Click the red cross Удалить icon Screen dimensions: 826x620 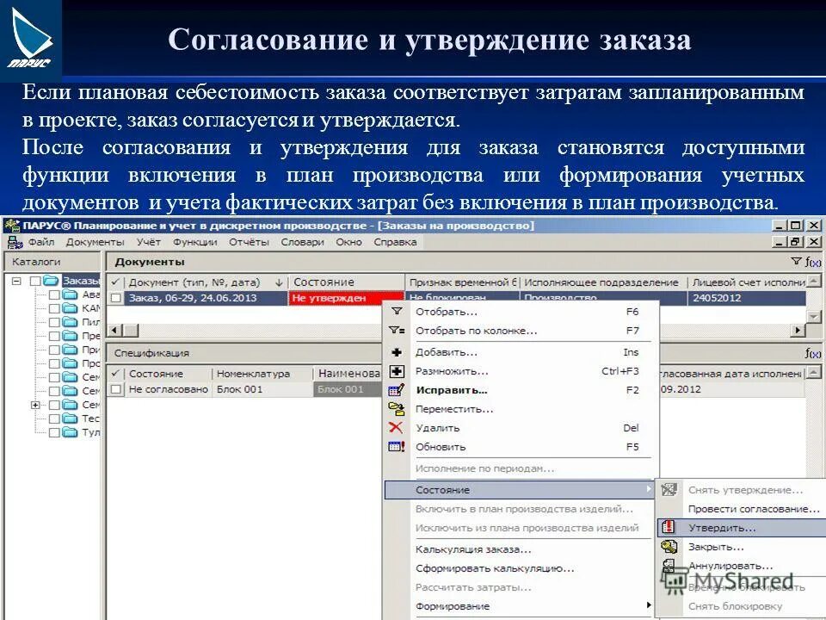coord(397,427)
